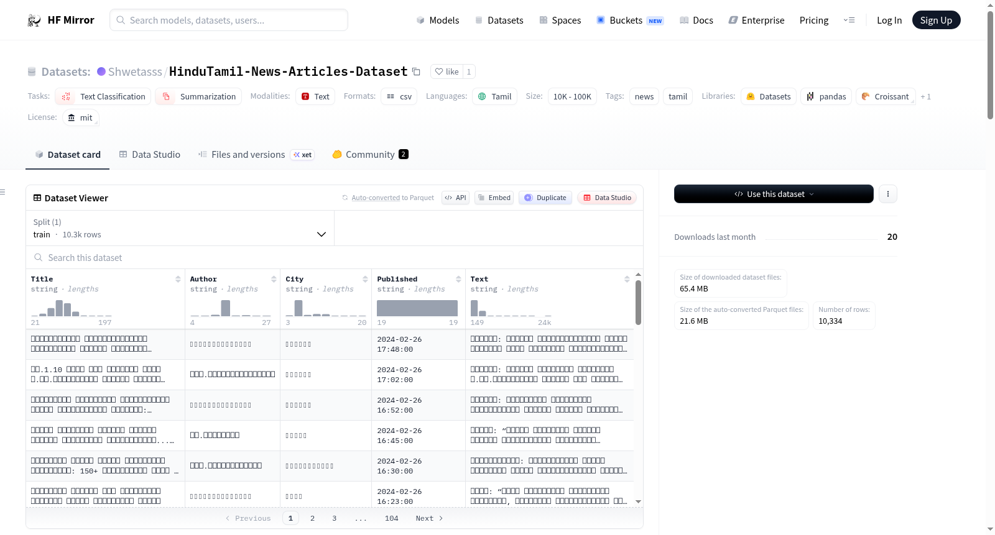Open Docs in top navigation

[x=696, y=21]
